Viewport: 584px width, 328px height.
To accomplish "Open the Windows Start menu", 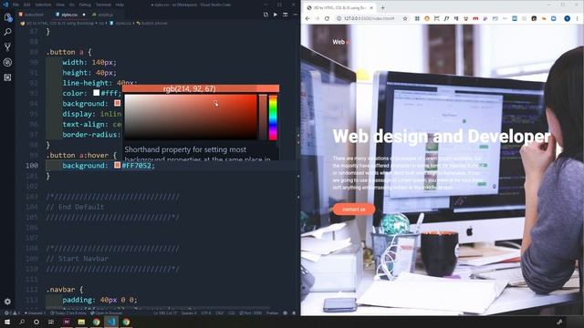I will [x=7, y=322].
